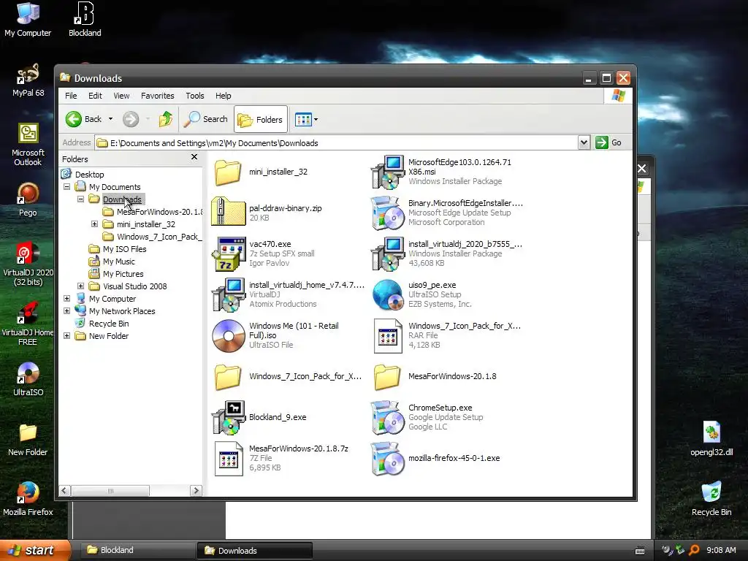Expand the New Folder tree node

[x=66, y=336]
